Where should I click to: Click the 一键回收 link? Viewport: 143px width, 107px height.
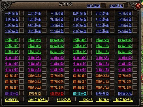103,100
